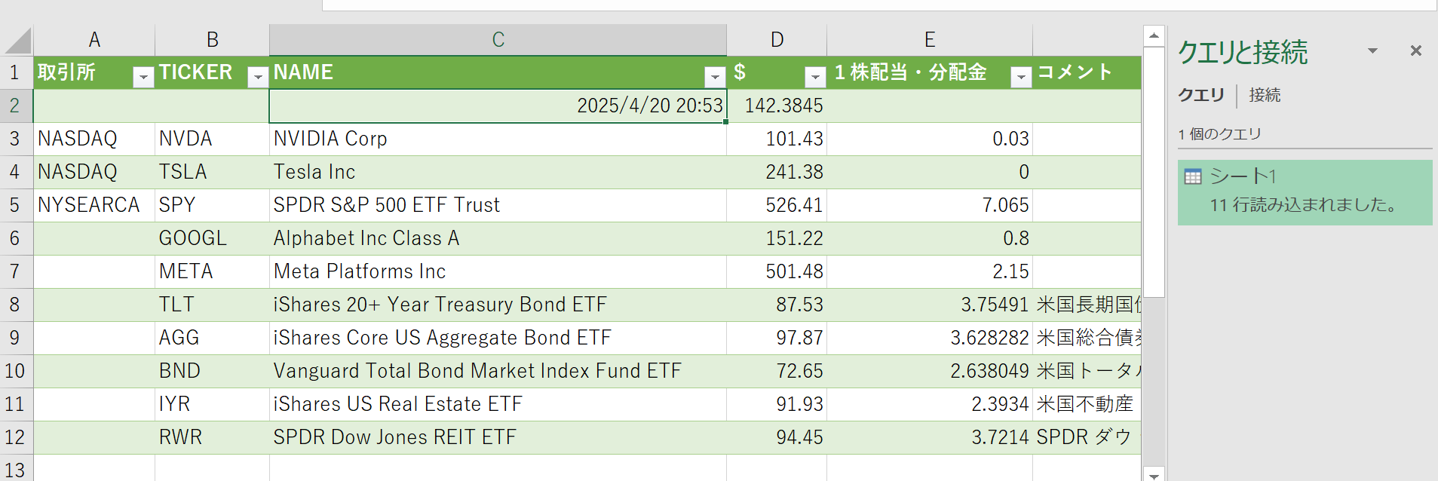This screenshot has height=481, width=1438.
Task: Select the SPDR Dow Jones REIT ETF cell
Action: pos(498,437)
